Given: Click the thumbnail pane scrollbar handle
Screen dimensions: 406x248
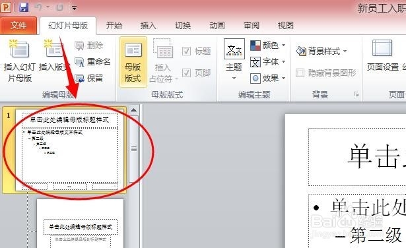Looking at the screenshot, I should coord(134,148).
